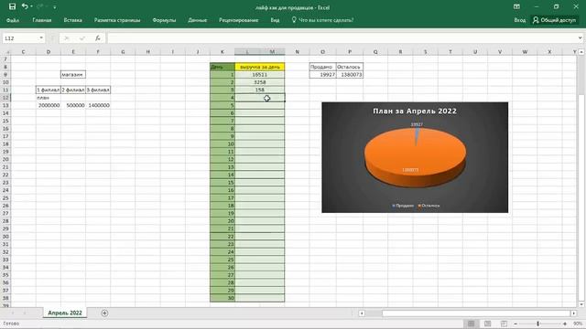586x329 pixels.
Task: Click the horizontal scrollbar right arrow
Action: tap(574, 313)
